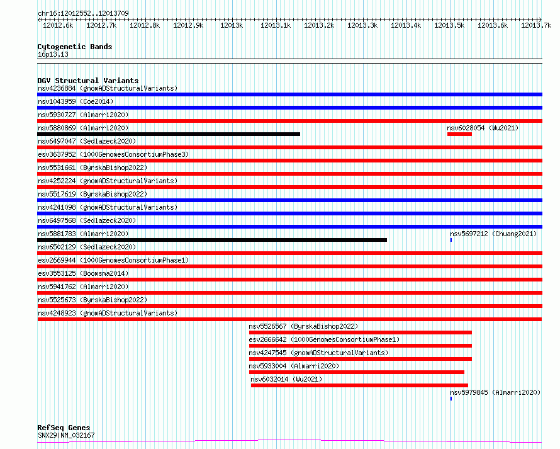
Task: Click the nsv5880869 (Almarri2020) label
Action: (x=83, y=128)
